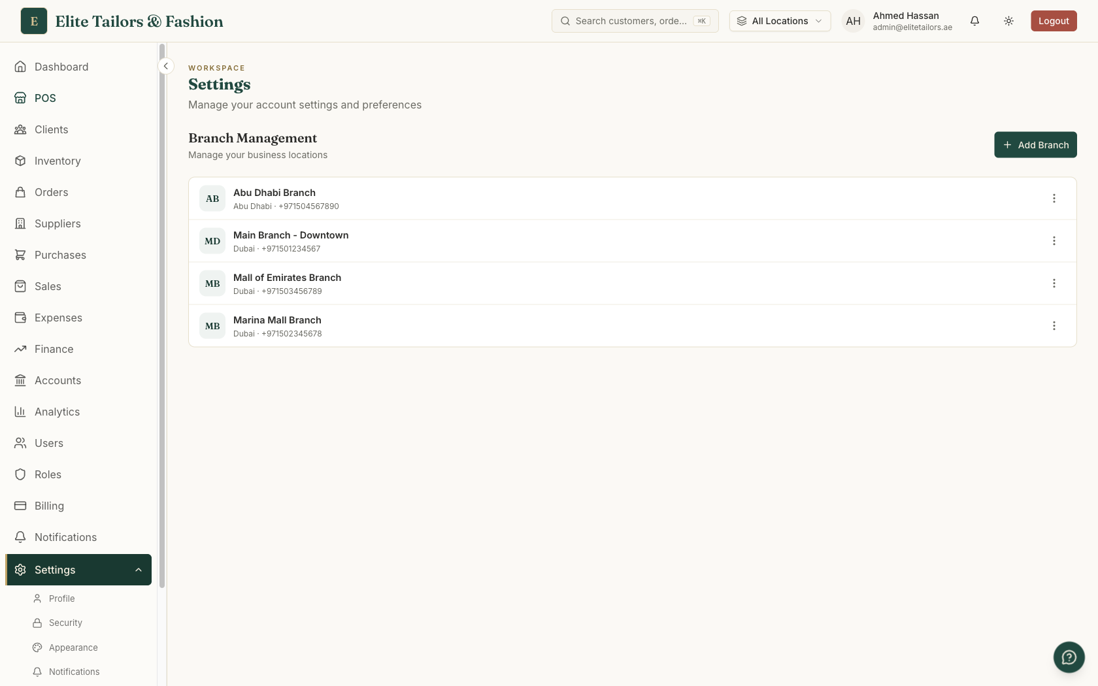Click the Settings gear icon in sidebar
The height and width of the screenshot is (686, 1098).
20,570
